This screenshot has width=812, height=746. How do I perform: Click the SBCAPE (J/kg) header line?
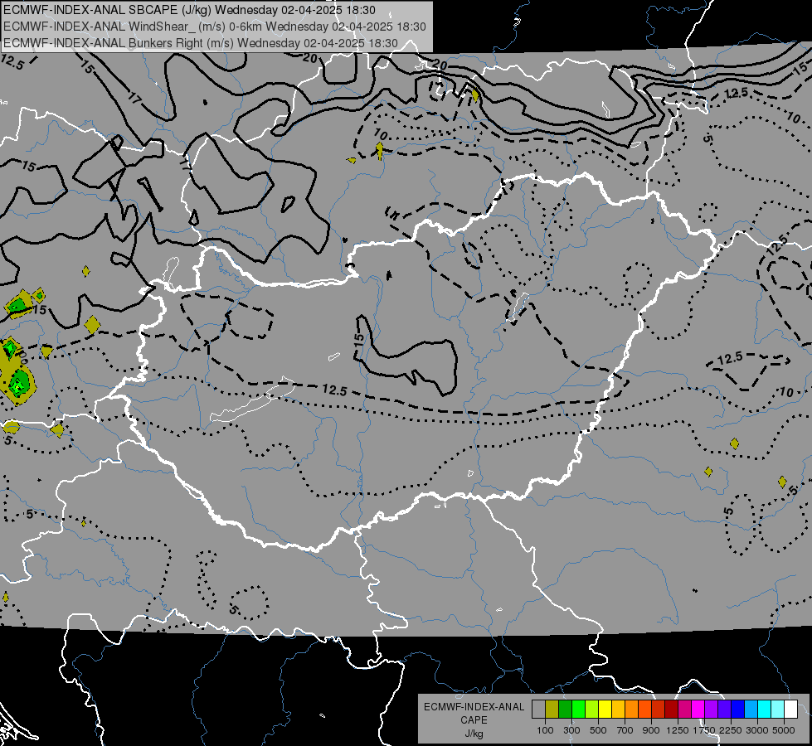click(190, 10)
